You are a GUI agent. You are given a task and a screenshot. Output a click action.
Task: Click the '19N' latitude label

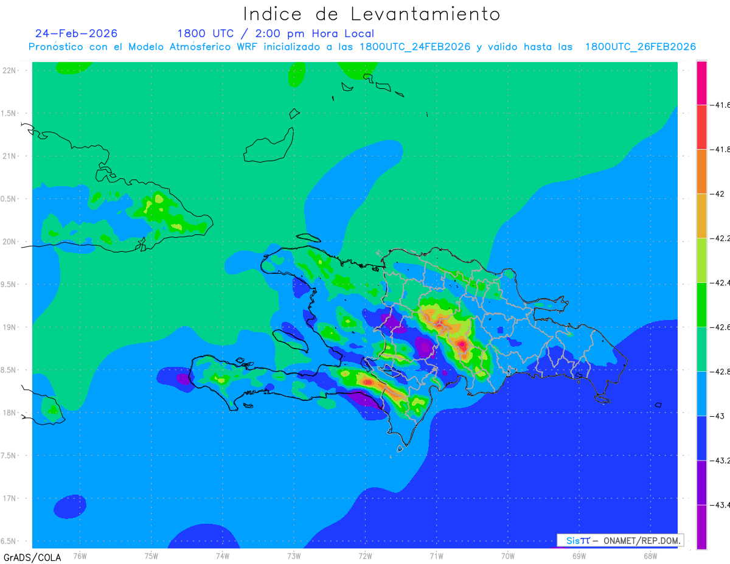click(x=10, y=327)
